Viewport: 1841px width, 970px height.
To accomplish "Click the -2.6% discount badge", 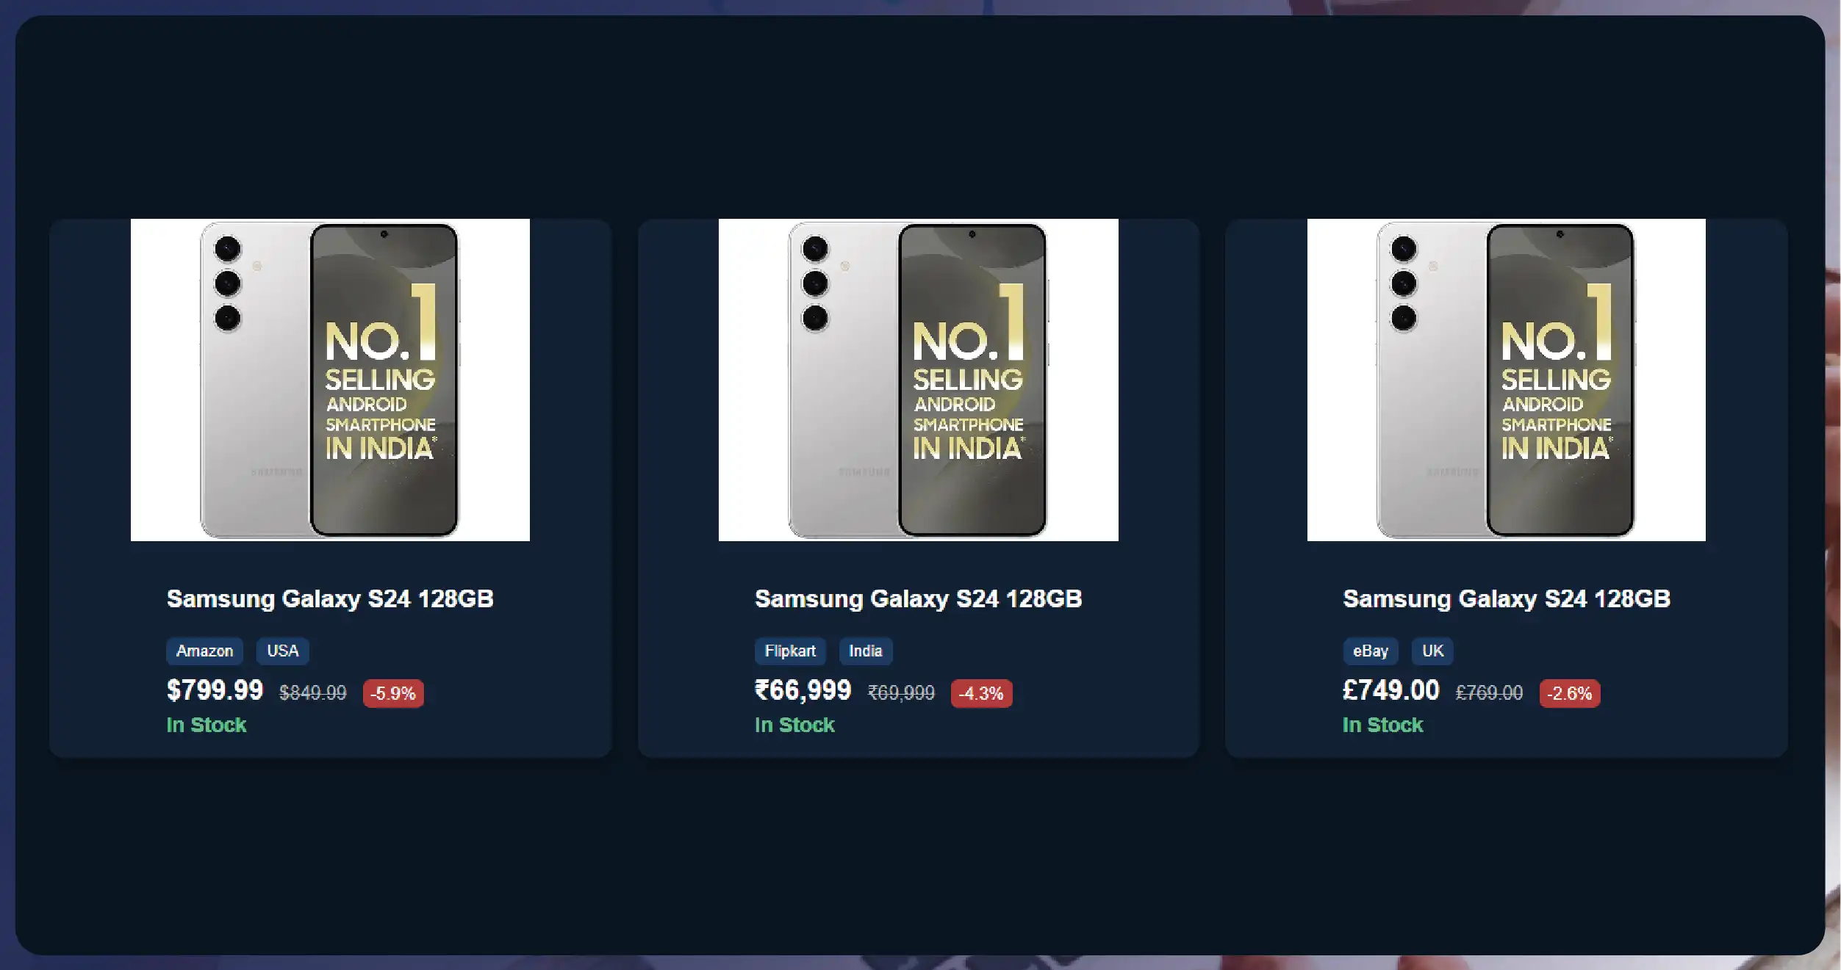I will [1569, 693].
